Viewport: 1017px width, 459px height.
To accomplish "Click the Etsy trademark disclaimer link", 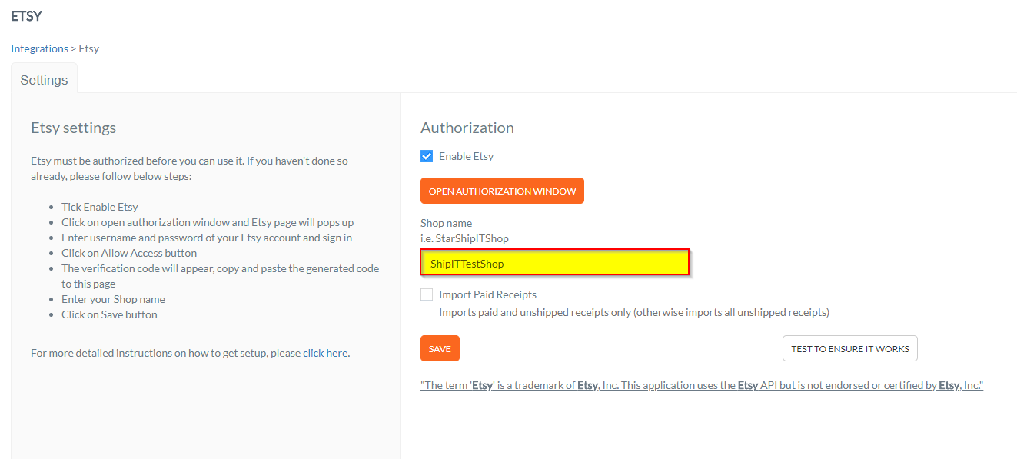I will (x=702, y=385).
